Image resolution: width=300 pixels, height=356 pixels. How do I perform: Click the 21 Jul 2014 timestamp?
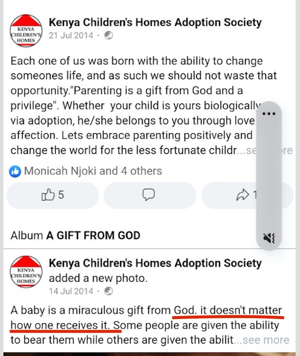[x=71, y=36]
